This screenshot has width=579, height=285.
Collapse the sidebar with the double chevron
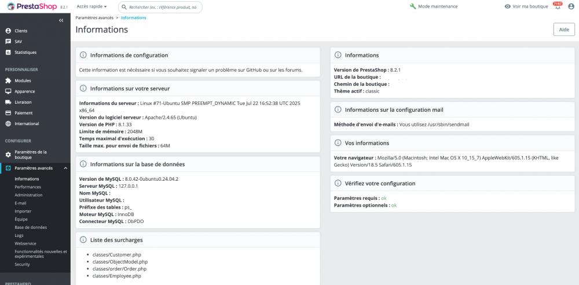pos(61,20)
